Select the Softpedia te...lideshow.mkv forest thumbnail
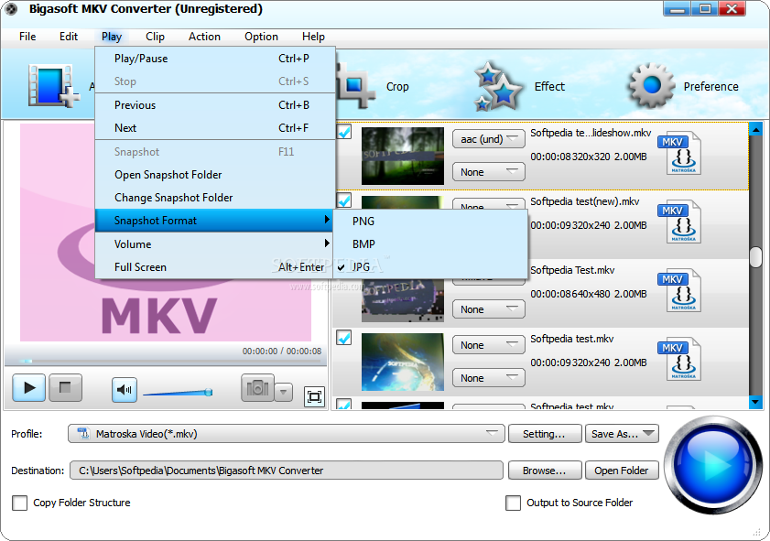 click(403, 157)
